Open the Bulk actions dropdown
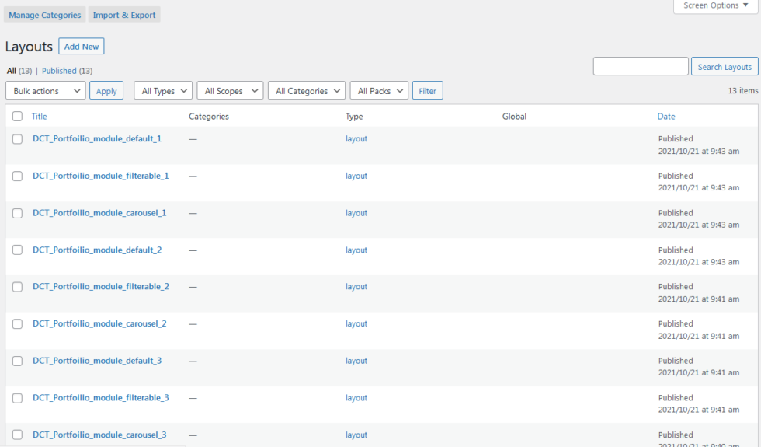761x447 pixels. click(x=45, y=91)
